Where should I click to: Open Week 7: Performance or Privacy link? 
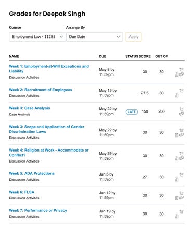tap(38, 210)
